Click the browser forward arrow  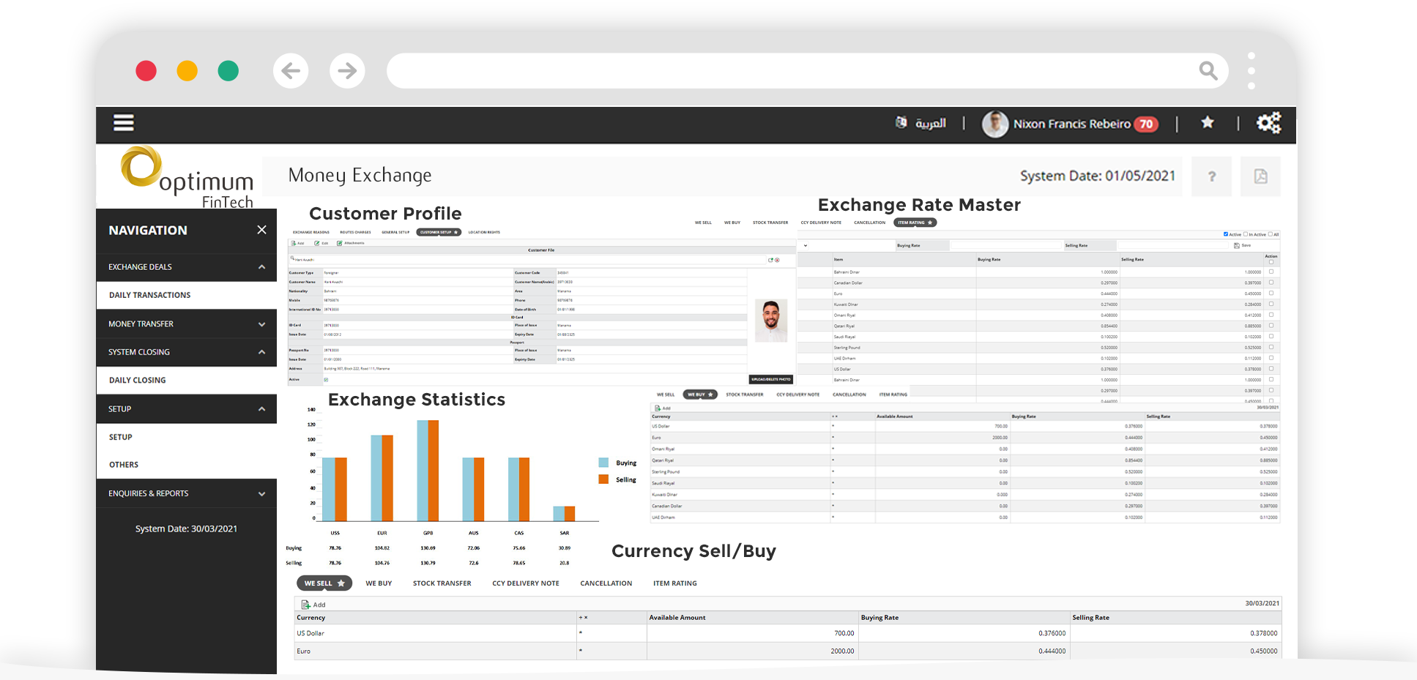point(347,71)
